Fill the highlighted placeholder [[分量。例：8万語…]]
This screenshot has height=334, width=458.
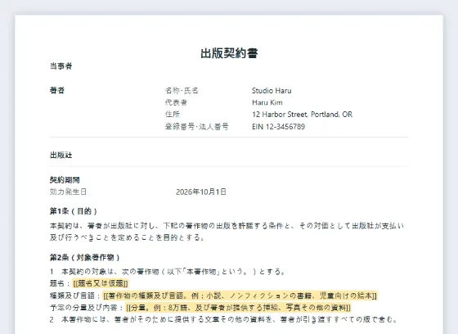click(238, 308)
